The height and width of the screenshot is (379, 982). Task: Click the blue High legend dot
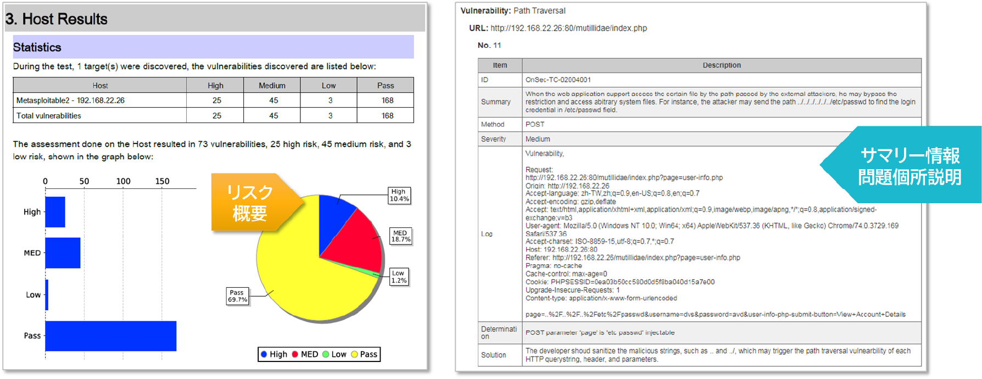pos(264,354)
